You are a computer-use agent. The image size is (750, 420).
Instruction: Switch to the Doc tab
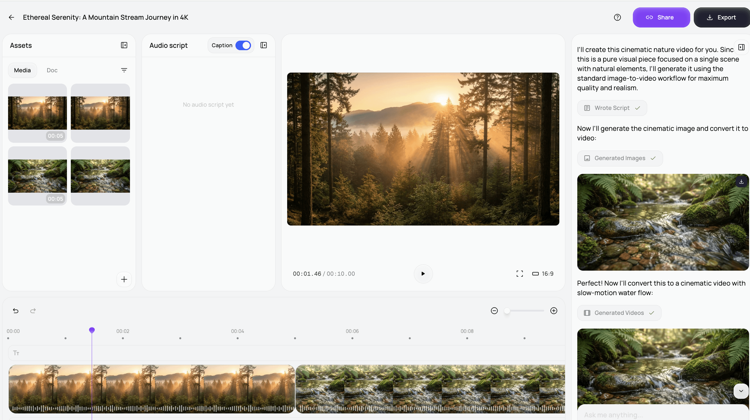point(52,70)
